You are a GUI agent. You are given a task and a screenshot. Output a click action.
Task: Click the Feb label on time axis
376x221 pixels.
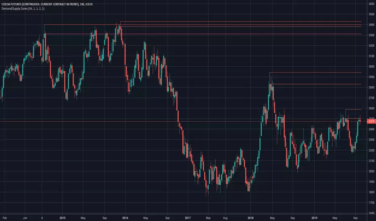pos(4,218)
